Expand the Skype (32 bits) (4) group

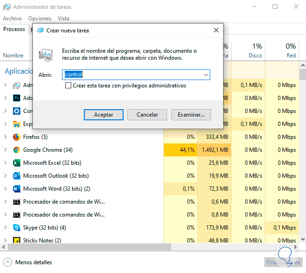point(6,228)
